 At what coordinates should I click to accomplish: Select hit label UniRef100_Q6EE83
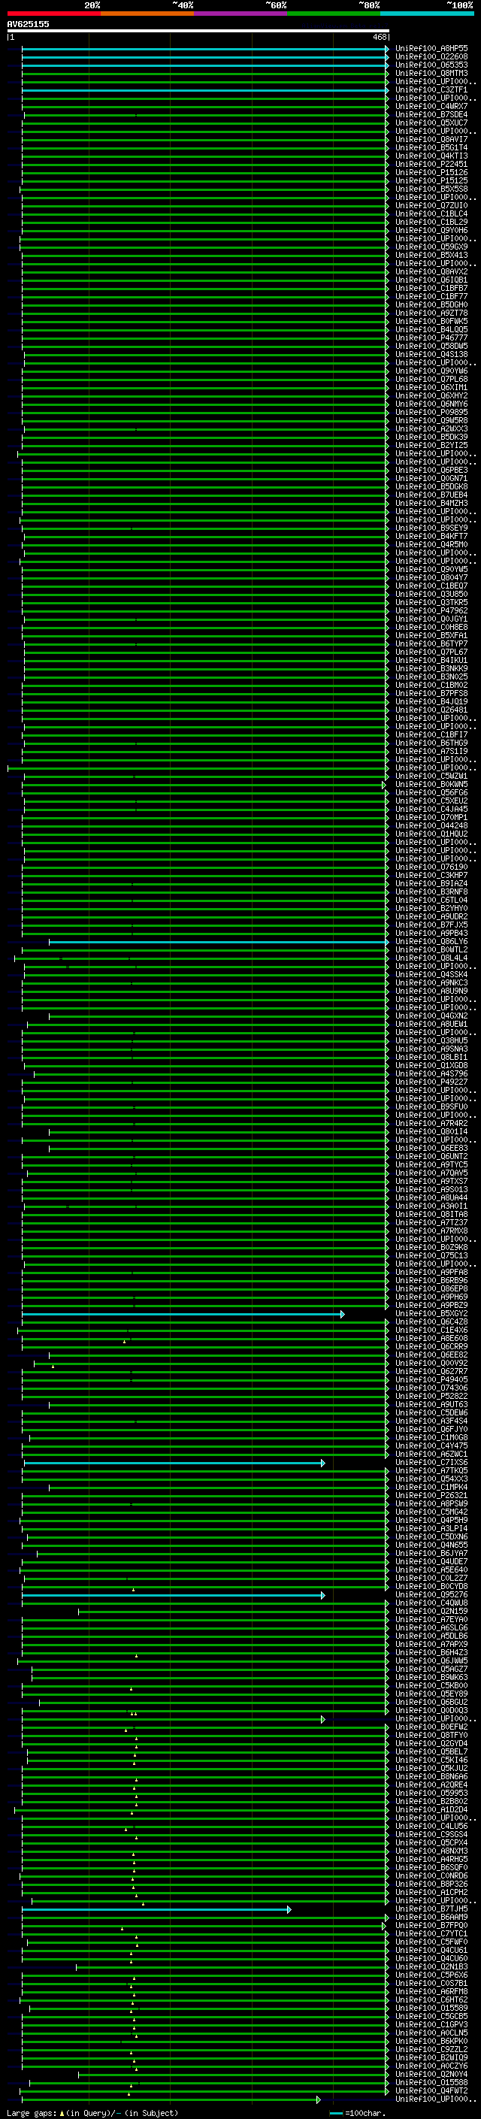431,1149
